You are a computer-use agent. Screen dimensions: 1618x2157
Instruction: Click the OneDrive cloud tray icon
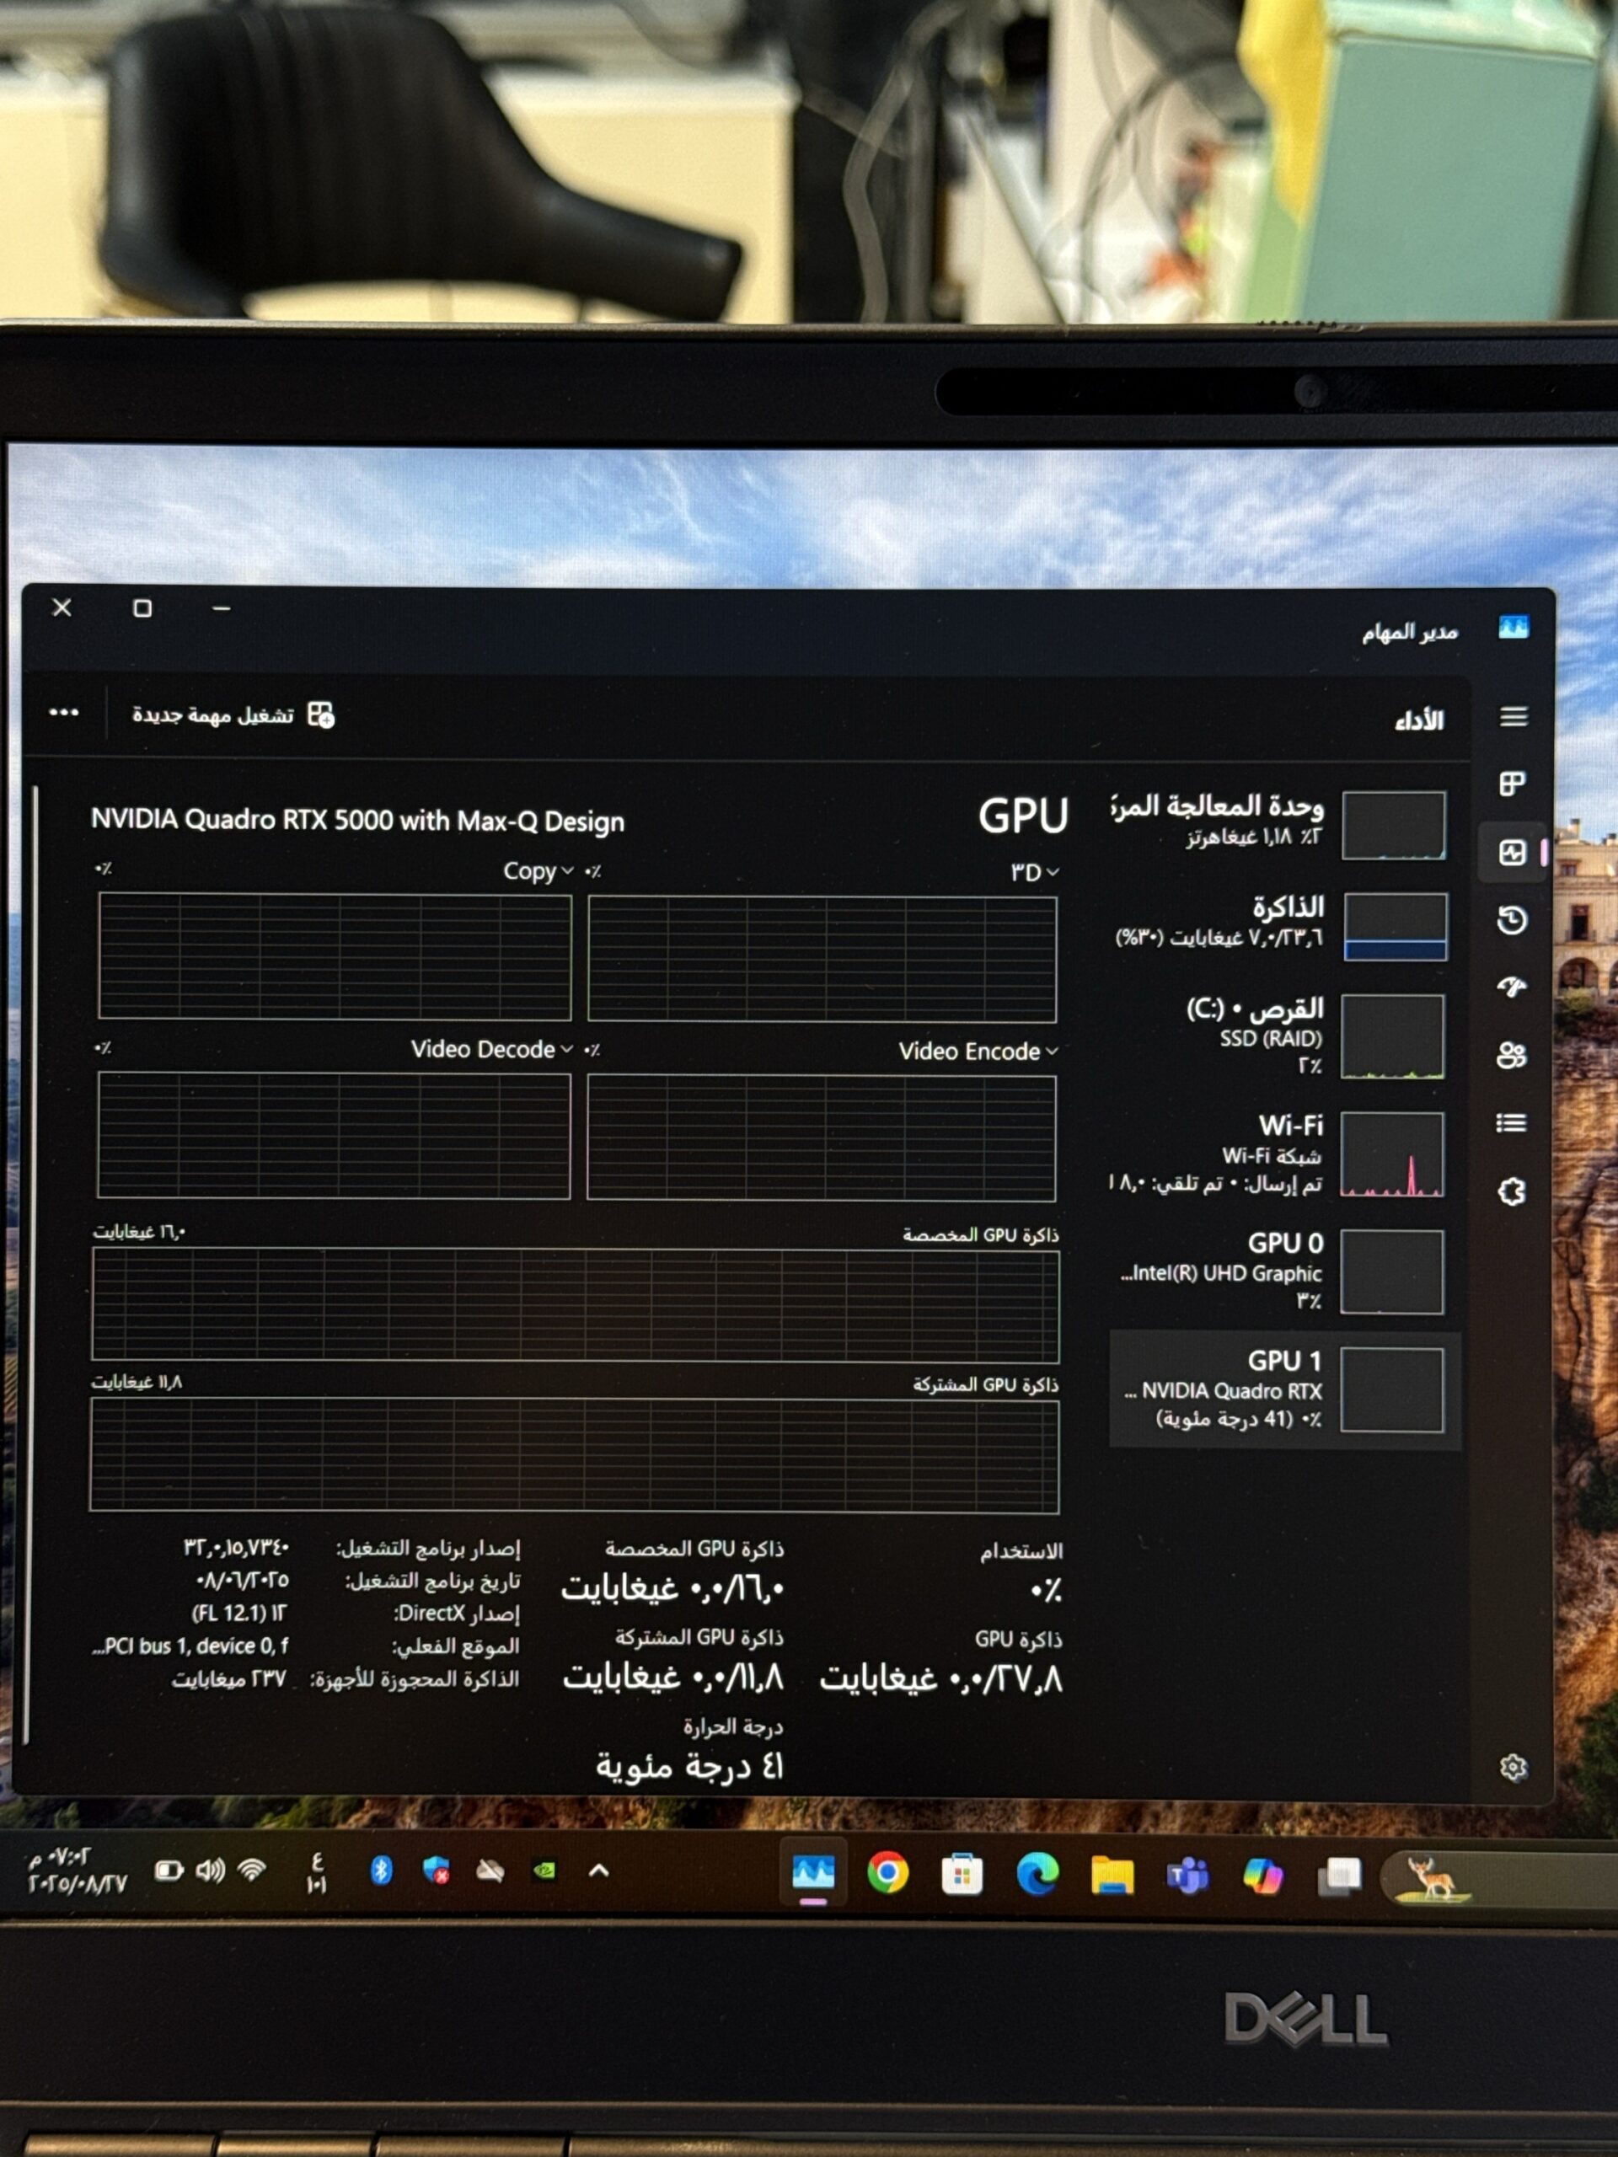490,1870
